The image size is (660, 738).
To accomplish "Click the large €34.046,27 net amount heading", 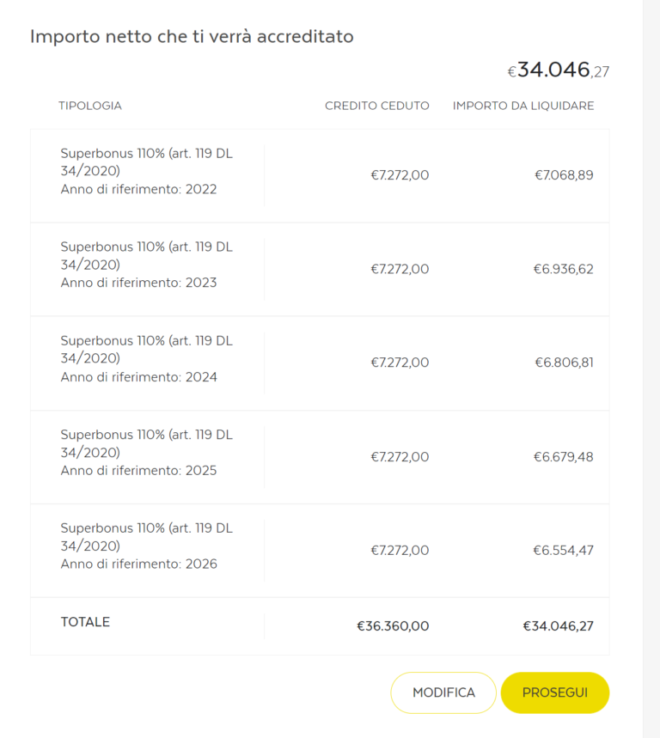I will pos(559,70).
